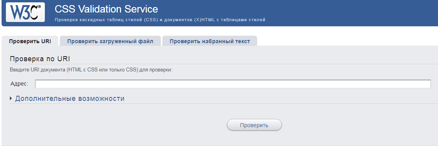Click the Проверить submit button

click(x=254, y=125)
